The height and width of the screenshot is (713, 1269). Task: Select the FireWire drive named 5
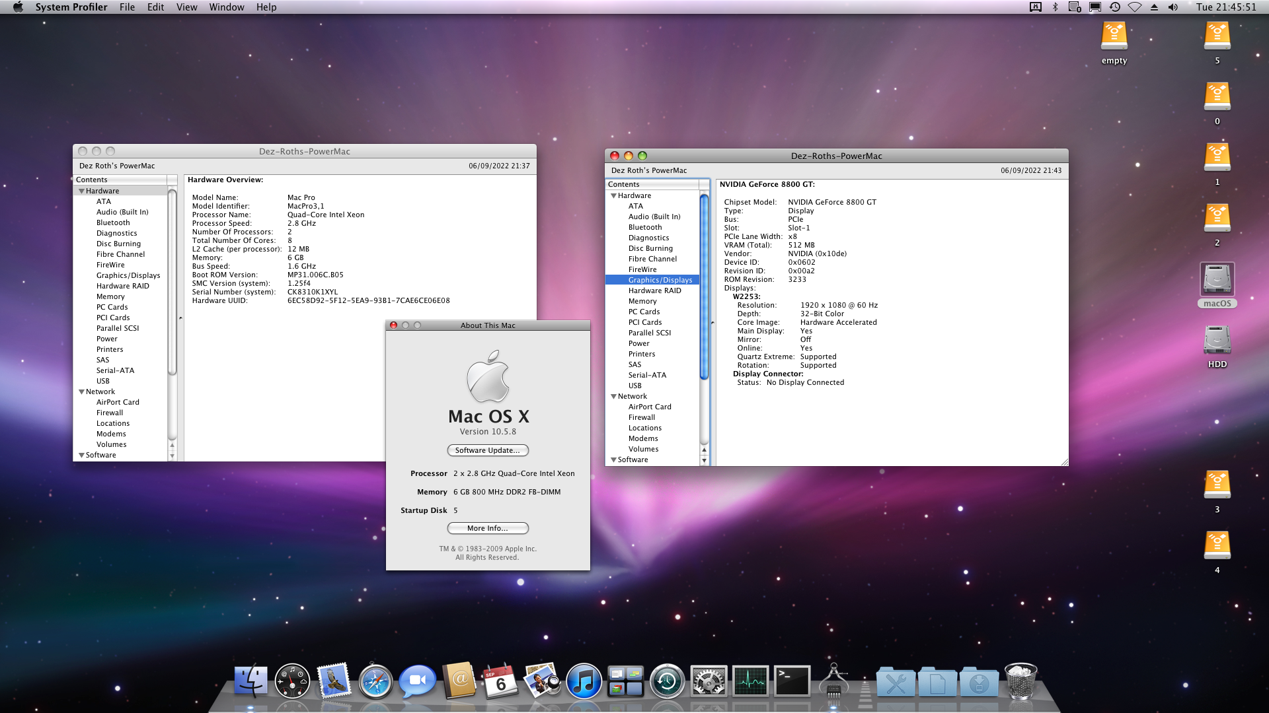coord(1217,36)
